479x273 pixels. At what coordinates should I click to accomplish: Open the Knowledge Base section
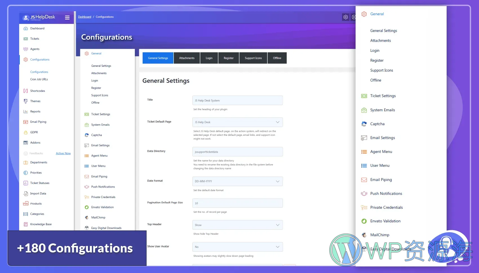[41, 224]
